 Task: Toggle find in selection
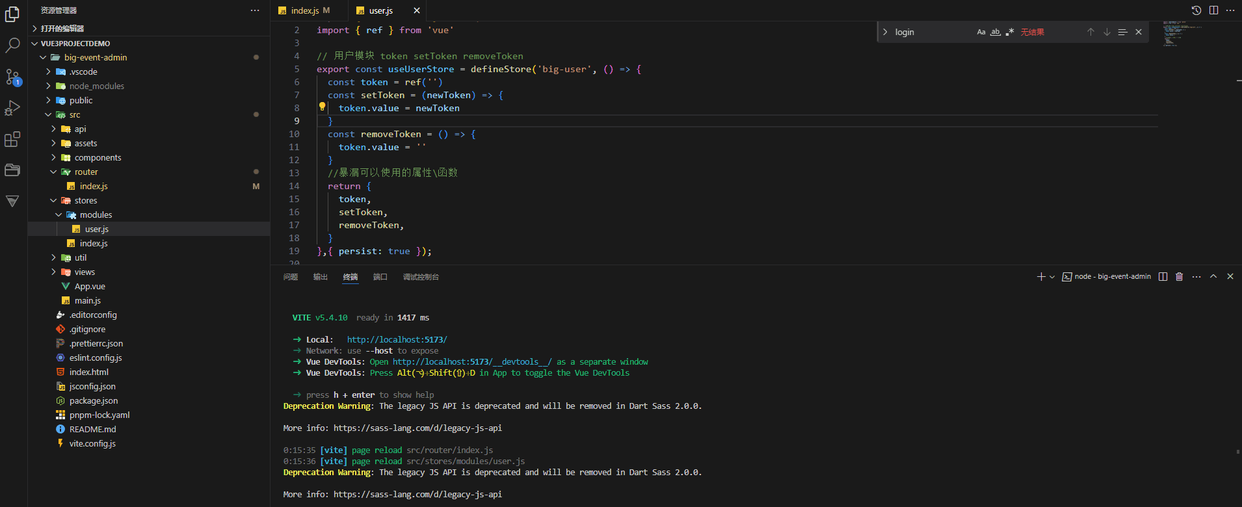[1122, 32]
